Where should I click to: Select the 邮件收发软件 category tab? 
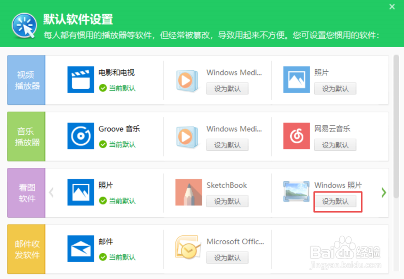pos(26,249)
